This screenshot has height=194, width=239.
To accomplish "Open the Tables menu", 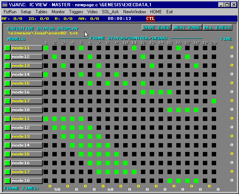I will [41, 12].
